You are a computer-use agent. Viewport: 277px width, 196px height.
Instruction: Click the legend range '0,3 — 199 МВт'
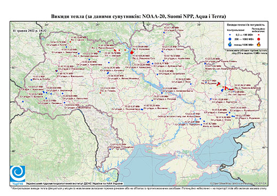244,35
